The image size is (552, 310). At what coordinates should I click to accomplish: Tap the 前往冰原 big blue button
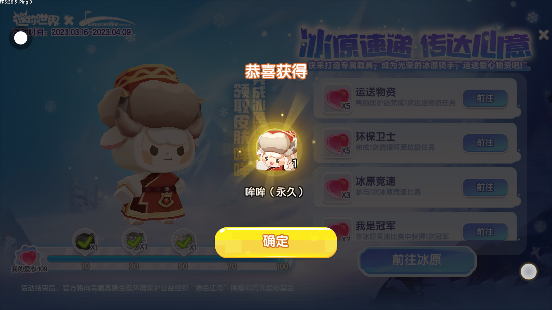pos(417,260)
